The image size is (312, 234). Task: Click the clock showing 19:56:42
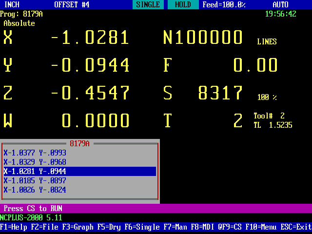click(281, 14)
